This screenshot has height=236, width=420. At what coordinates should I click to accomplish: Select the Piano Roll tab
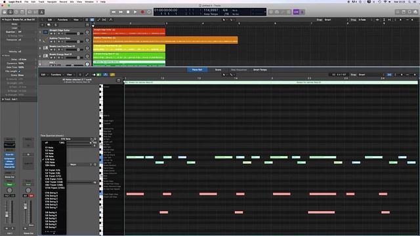pyautogui.click(x=197, y=70)
